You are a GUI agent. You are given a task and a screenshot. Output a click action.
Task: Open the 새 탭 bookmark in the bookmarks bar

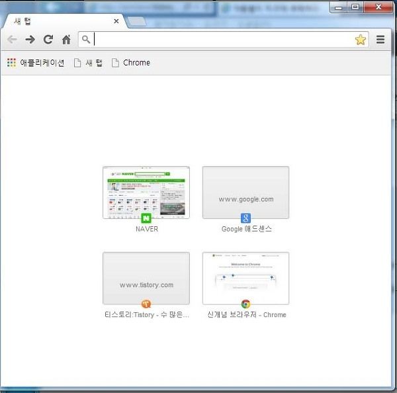coord(88,63)
